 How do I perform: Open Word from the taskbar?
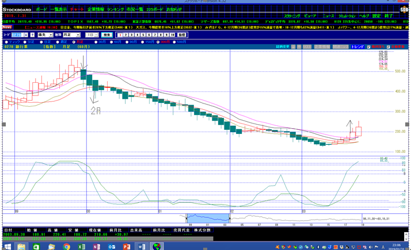point(142,247)
